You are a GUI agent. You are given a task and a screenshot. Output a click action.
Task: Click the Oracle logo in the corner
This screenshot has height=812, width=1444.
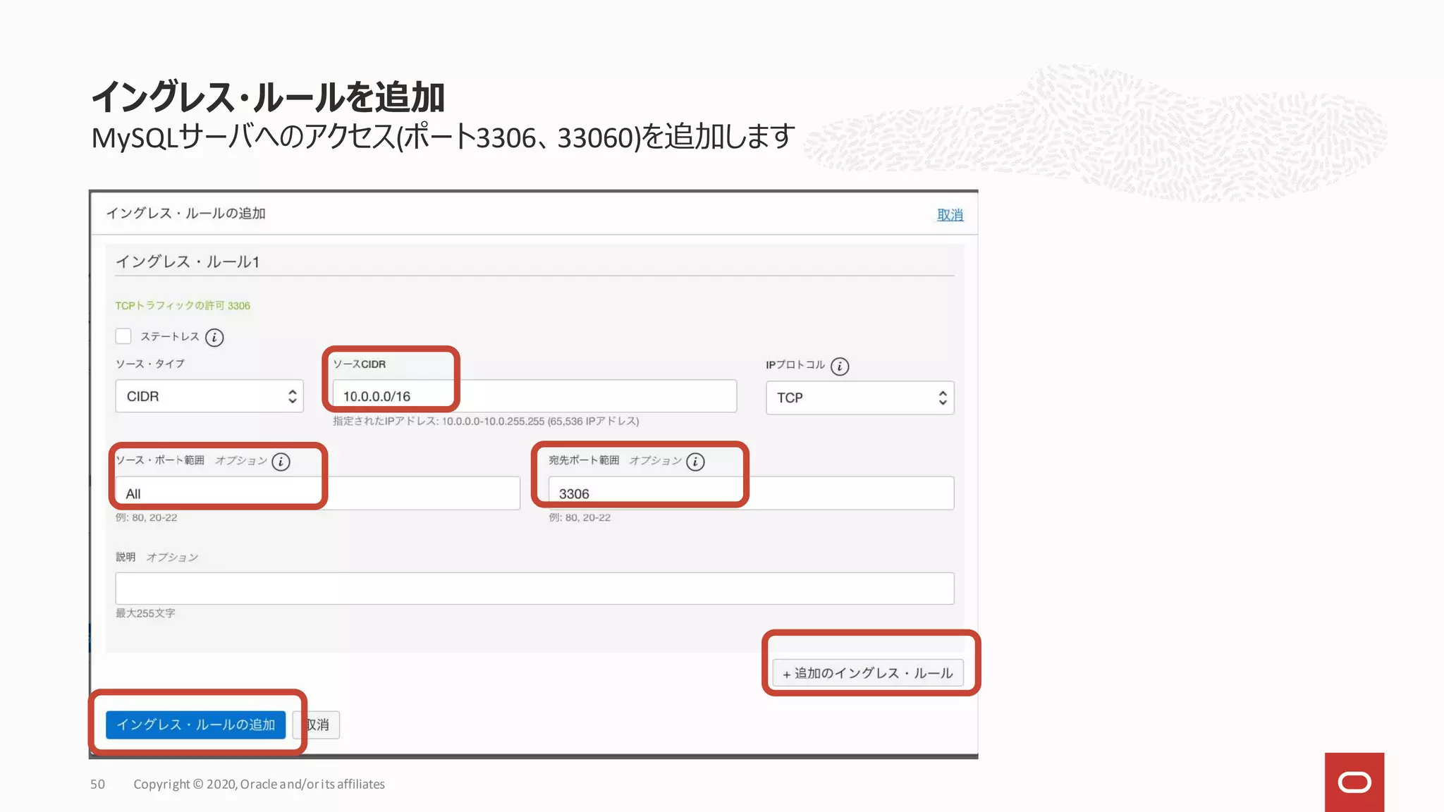[x=1354, y=782]
